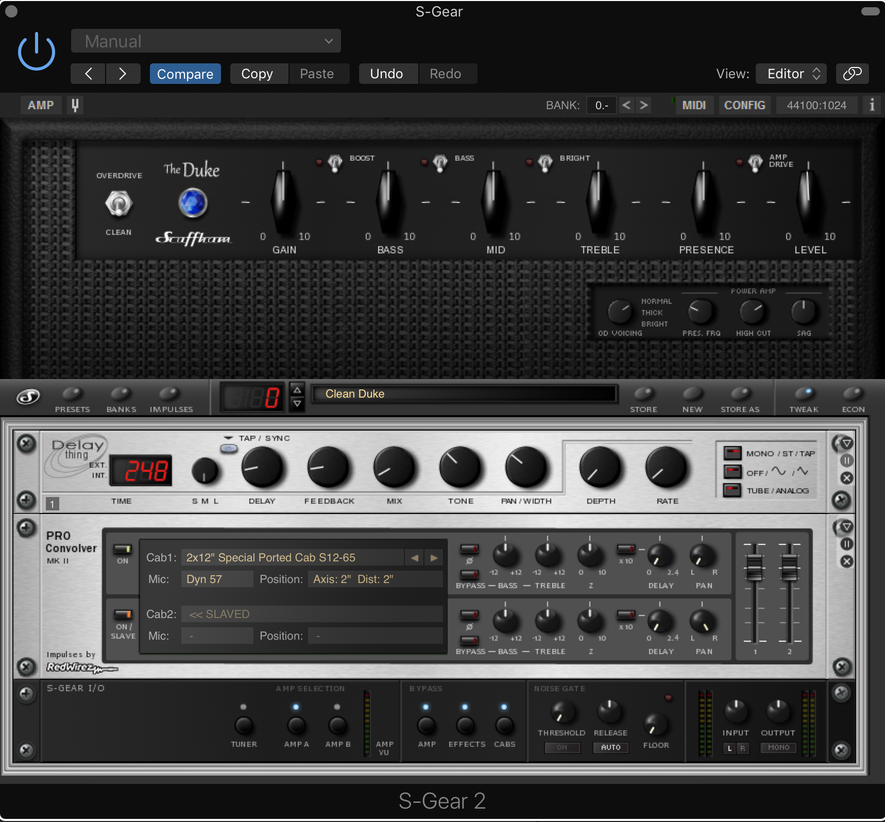The height and width of the screenshot is (822, 885).
Task: Step to the next bank arrow
Action: tap(643, 105)
